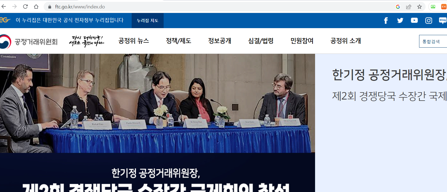The image size is (447, 192).
Task: Click the 통합검색 search field
Action: 433,41
